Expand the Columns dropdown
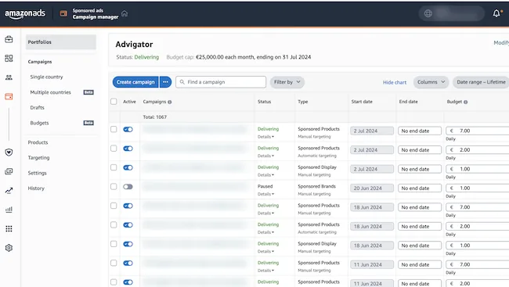509x287 pixels. pos(431,82)
